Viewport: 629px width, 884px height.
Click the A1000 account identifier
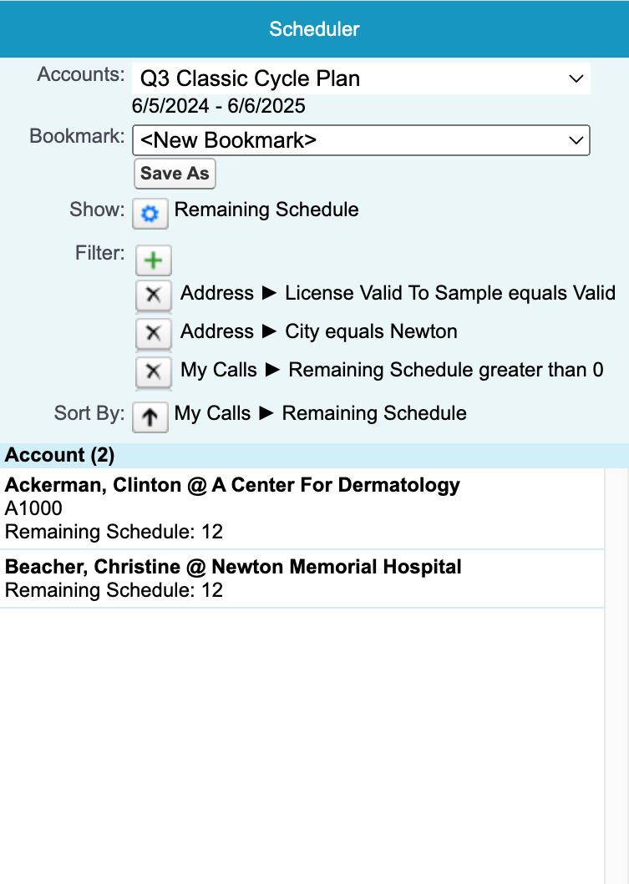pos(33,508)
